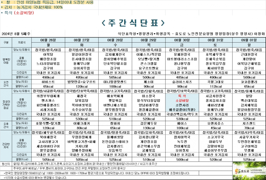Click the 슬라이스치즈 snack cell

click(x=182, y=82)
